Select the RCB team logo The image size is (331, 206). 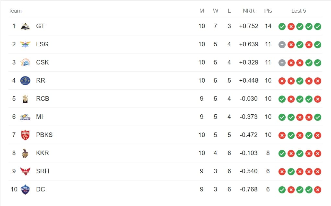[25, 99]
